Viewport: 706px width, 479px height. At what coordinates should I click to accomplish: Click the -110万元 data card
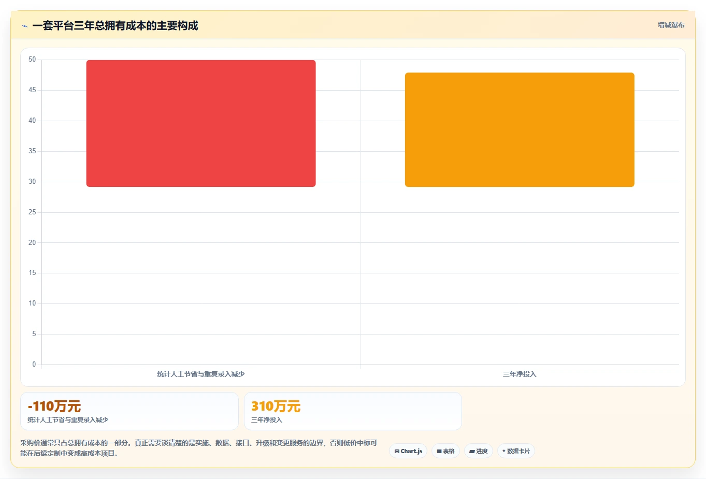coord(129,411)
